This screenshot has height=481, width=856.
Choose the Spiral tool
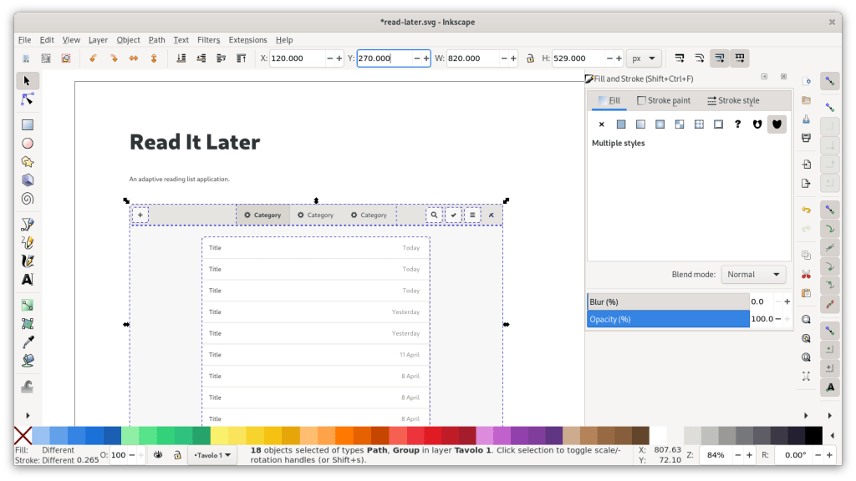[x=27, y=199]
